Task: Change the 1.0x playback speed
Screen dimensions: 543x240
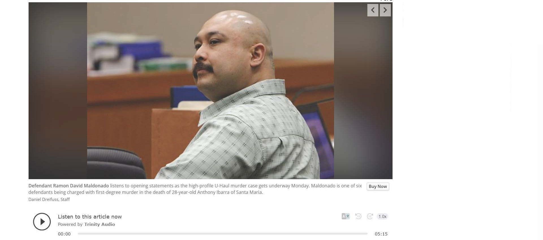Action: (382, 217)
